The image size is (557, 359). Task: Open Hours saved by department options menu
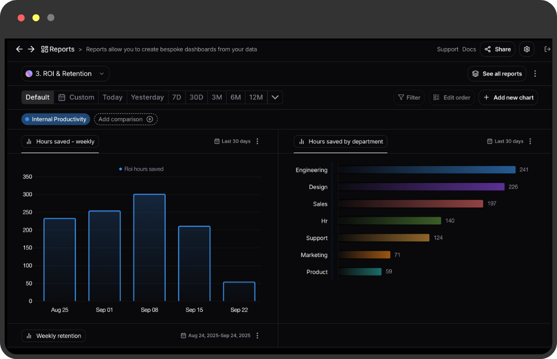530,141
